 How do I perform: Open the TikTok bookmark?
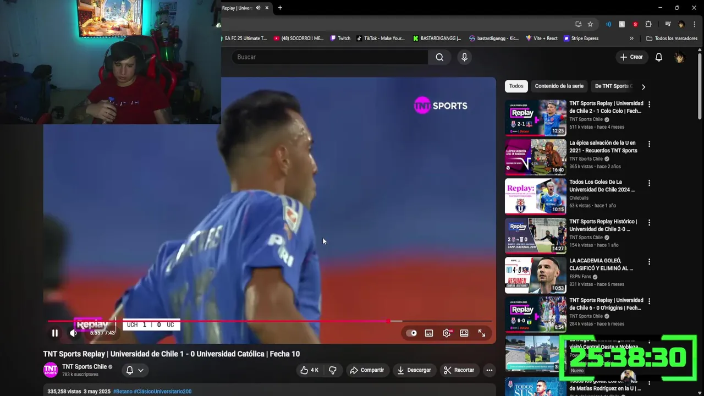[x=381, y=38]
